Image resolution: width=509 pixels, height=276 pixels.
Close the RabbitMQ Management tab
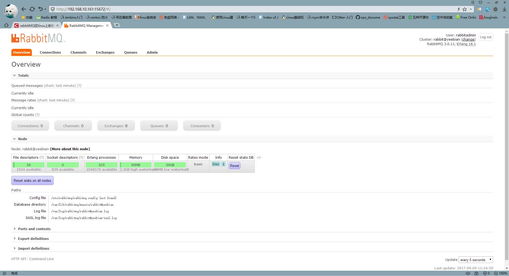107,25
